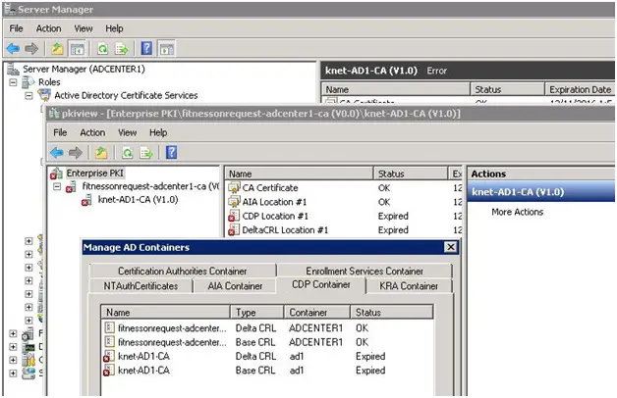Click the Refresh icon in Server Manager toolbar
This screenshot has width=617, height=398.
(102, 48)
